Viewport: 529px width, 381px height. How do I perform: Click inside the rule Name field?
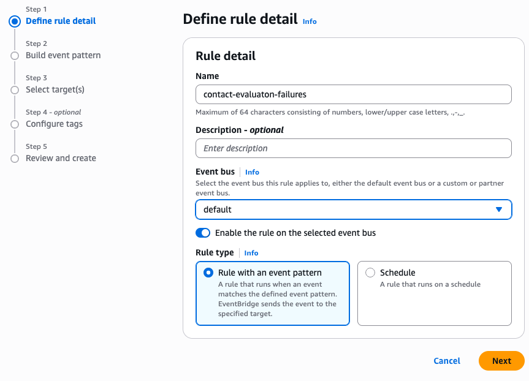(x=353, y=94)
